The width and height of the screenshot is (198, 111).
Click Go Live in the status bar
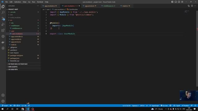[x=164, y=105]
